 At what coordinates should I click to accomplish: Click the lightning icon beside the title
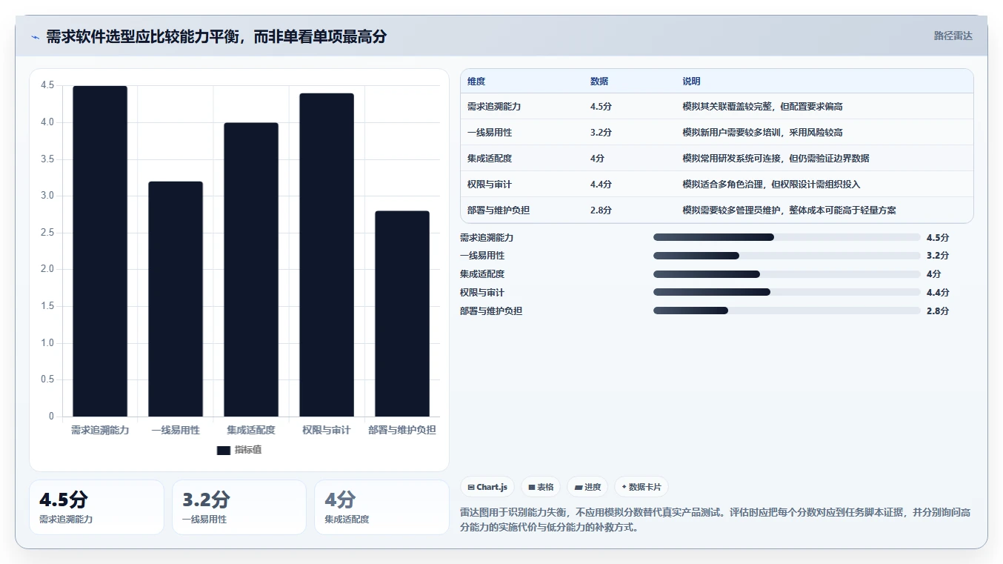point(35,37)
